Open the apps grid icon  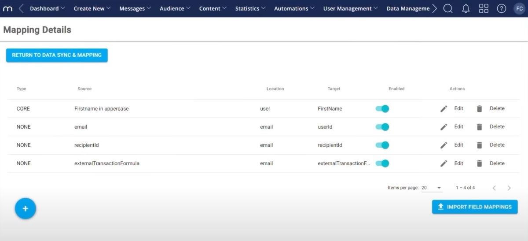click(x=484, y=8)
